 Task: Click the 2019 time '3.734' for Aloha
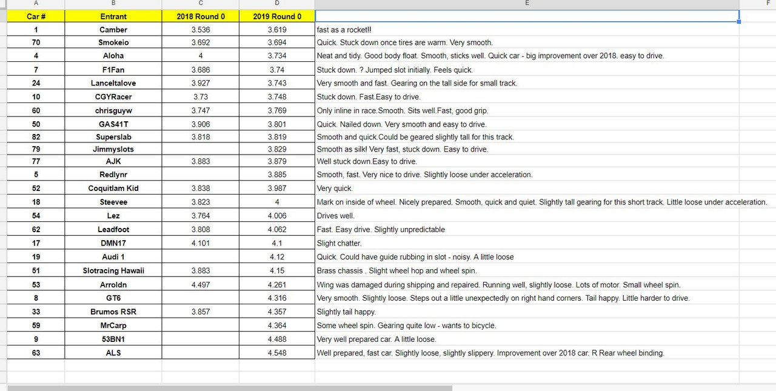pos(277,56)
